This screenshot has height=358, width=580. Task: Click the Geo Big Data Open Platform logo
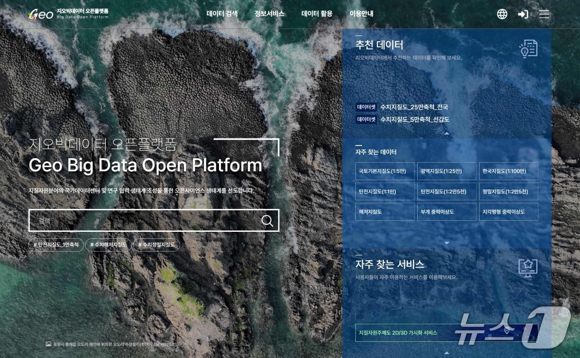pyautogui.click(x=68, y=14)
